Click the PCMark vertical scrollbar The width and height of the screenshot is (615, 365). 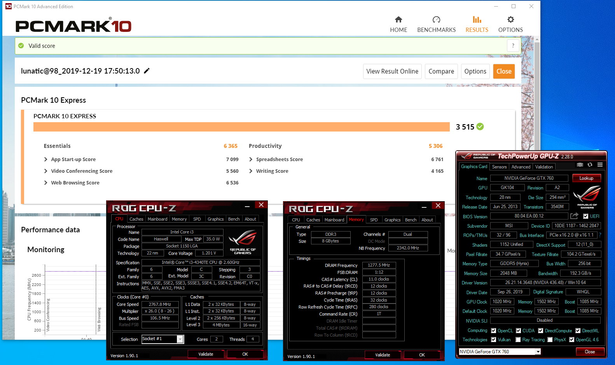[537, 188]
